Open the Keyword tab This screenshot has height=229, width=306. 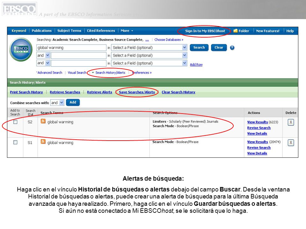[19, 31]
